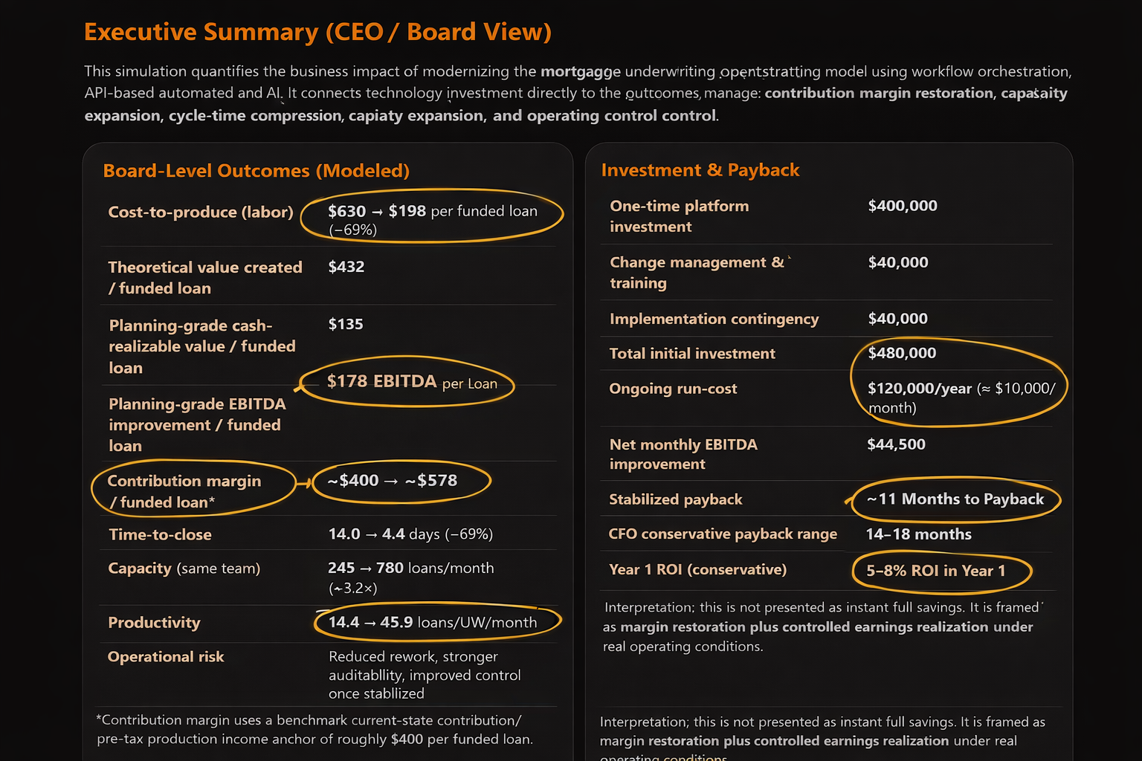Select the Capacity (same team) row label

(184, 569)
